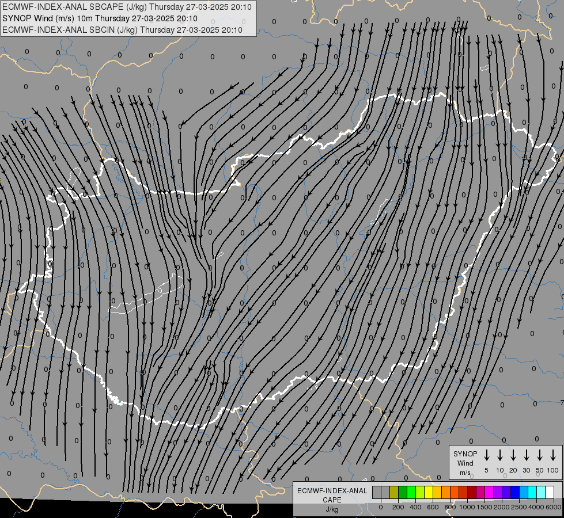
Task: Select the yellow CAPE swatch
Action: pos(429,492)
